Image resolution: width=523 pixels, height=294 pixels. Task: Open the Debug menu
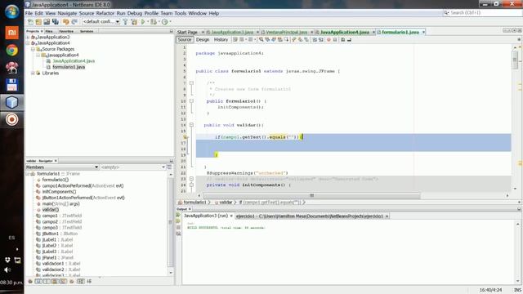pyautogui.click(x=135, y=13)
